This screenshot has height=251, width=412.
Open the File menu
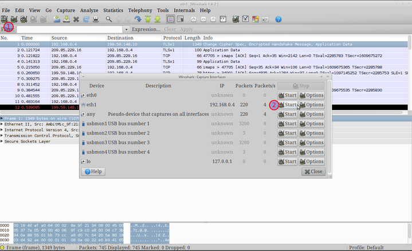pyautogui.click(x=6, y=10)
